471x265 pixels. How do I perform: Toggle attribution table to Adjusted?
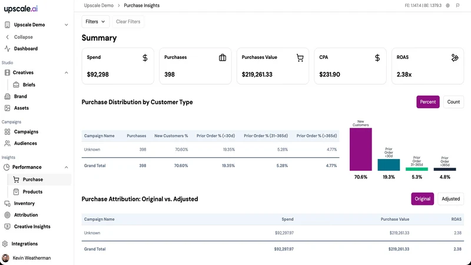450,199
